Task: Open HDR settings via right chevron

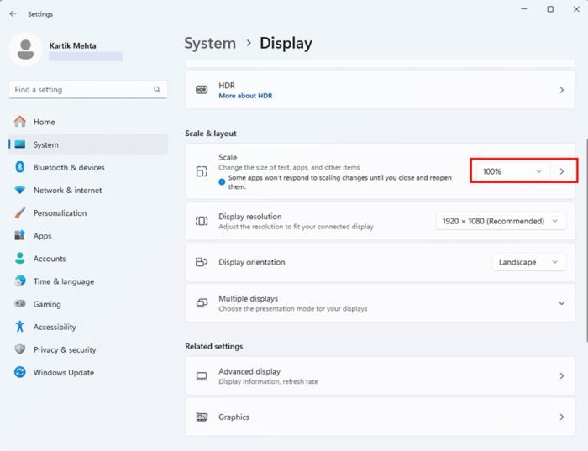Action: click(562, 90)
